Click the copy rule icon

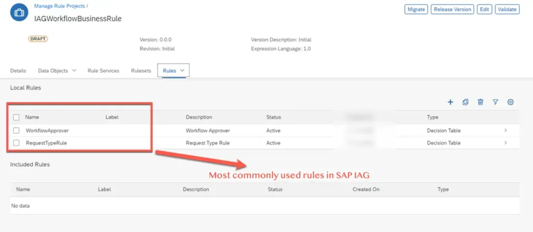tap(465, 102)
